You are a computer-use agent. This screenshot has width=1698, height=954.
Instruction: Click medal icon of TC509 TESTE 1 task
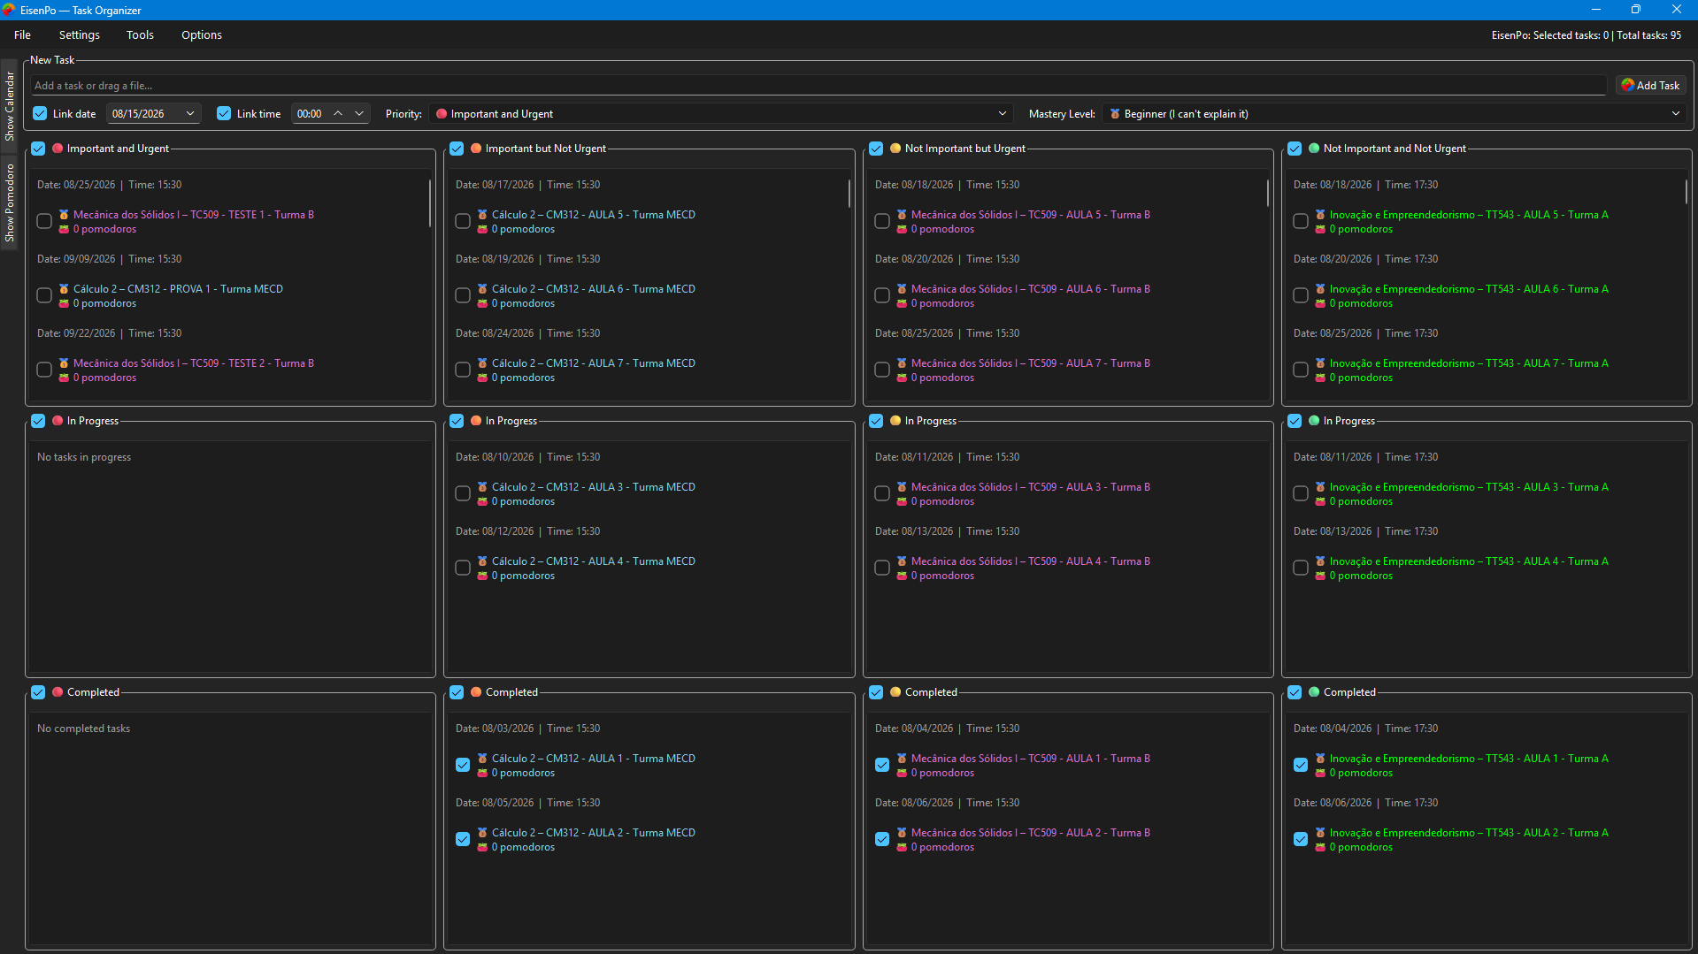[x=64, y=215]
